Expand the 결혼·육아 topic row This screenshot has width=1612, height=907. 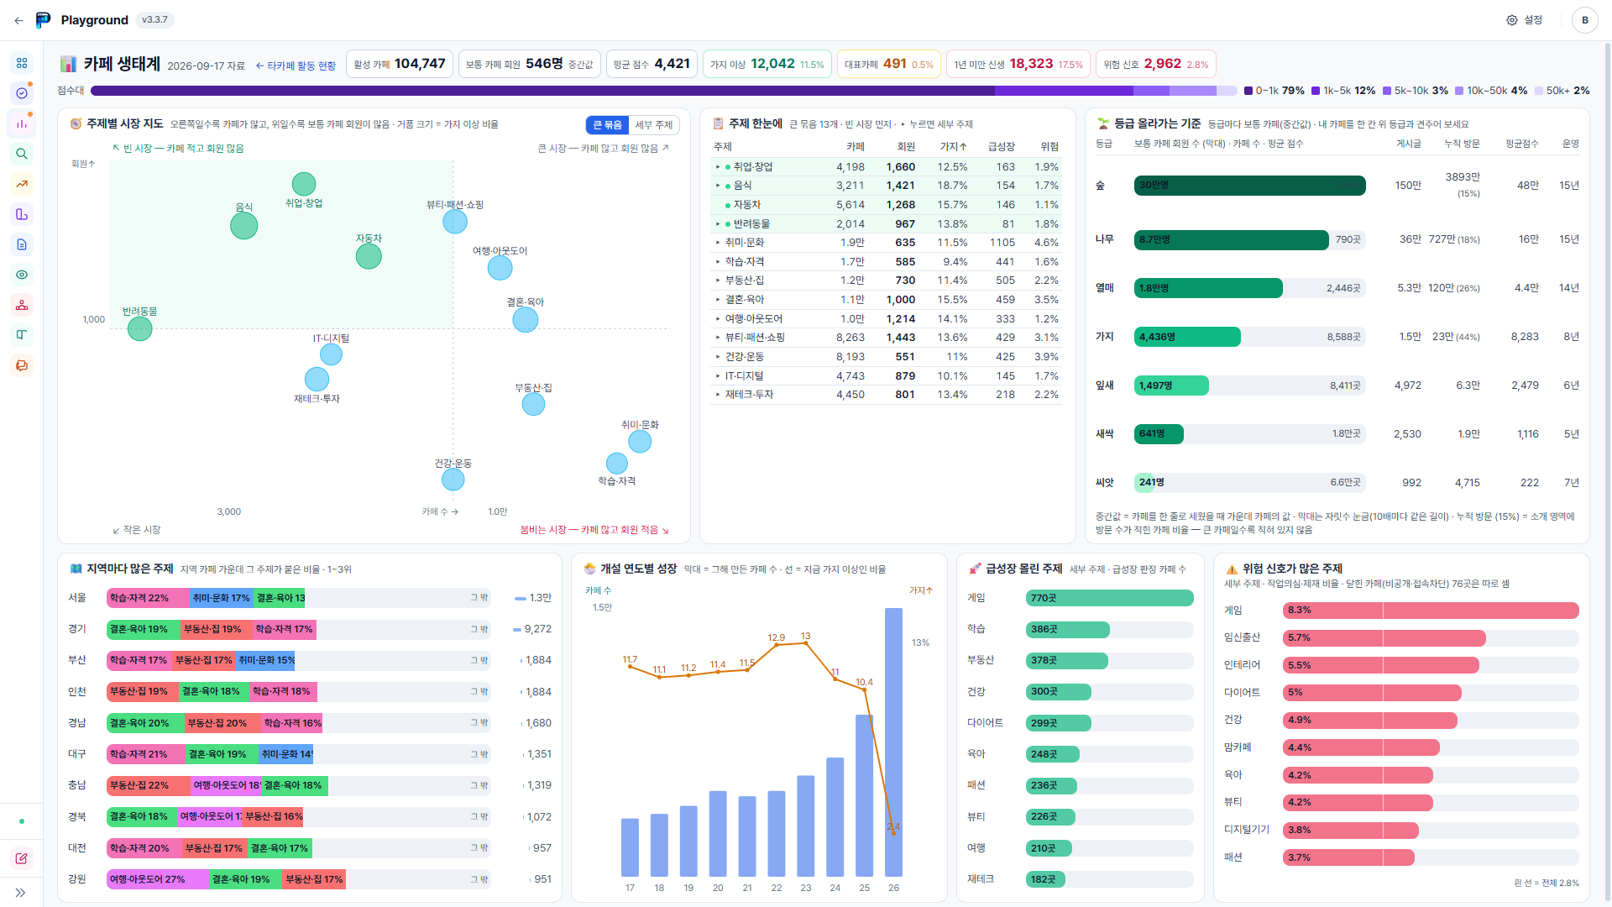tap(885, 300)
